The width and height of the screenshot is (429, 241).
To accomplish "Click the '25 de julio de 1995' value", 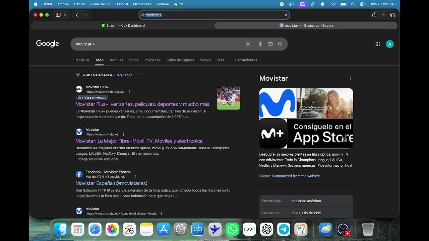I will click(306, 213).
